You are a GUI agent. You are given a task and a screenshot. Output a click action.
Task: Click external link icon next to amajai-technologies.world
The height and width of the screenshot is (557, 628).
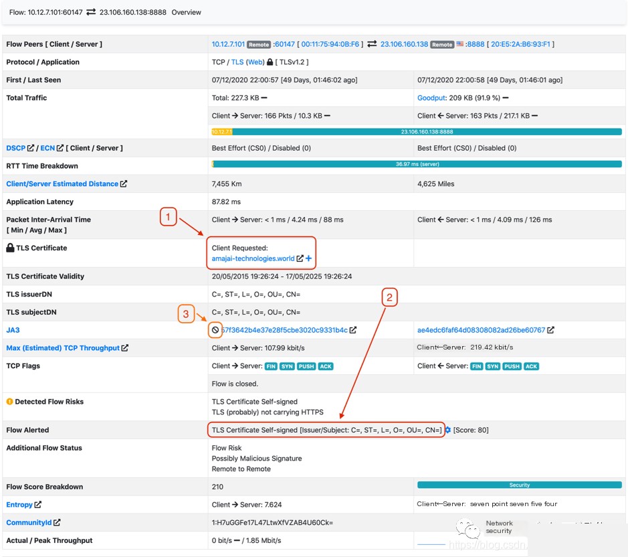click(x=300, y=258)
